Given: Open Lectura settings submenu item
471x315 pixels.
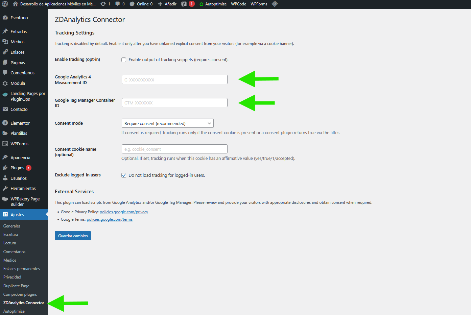Looking at the screenshot, I should point(10,243).
